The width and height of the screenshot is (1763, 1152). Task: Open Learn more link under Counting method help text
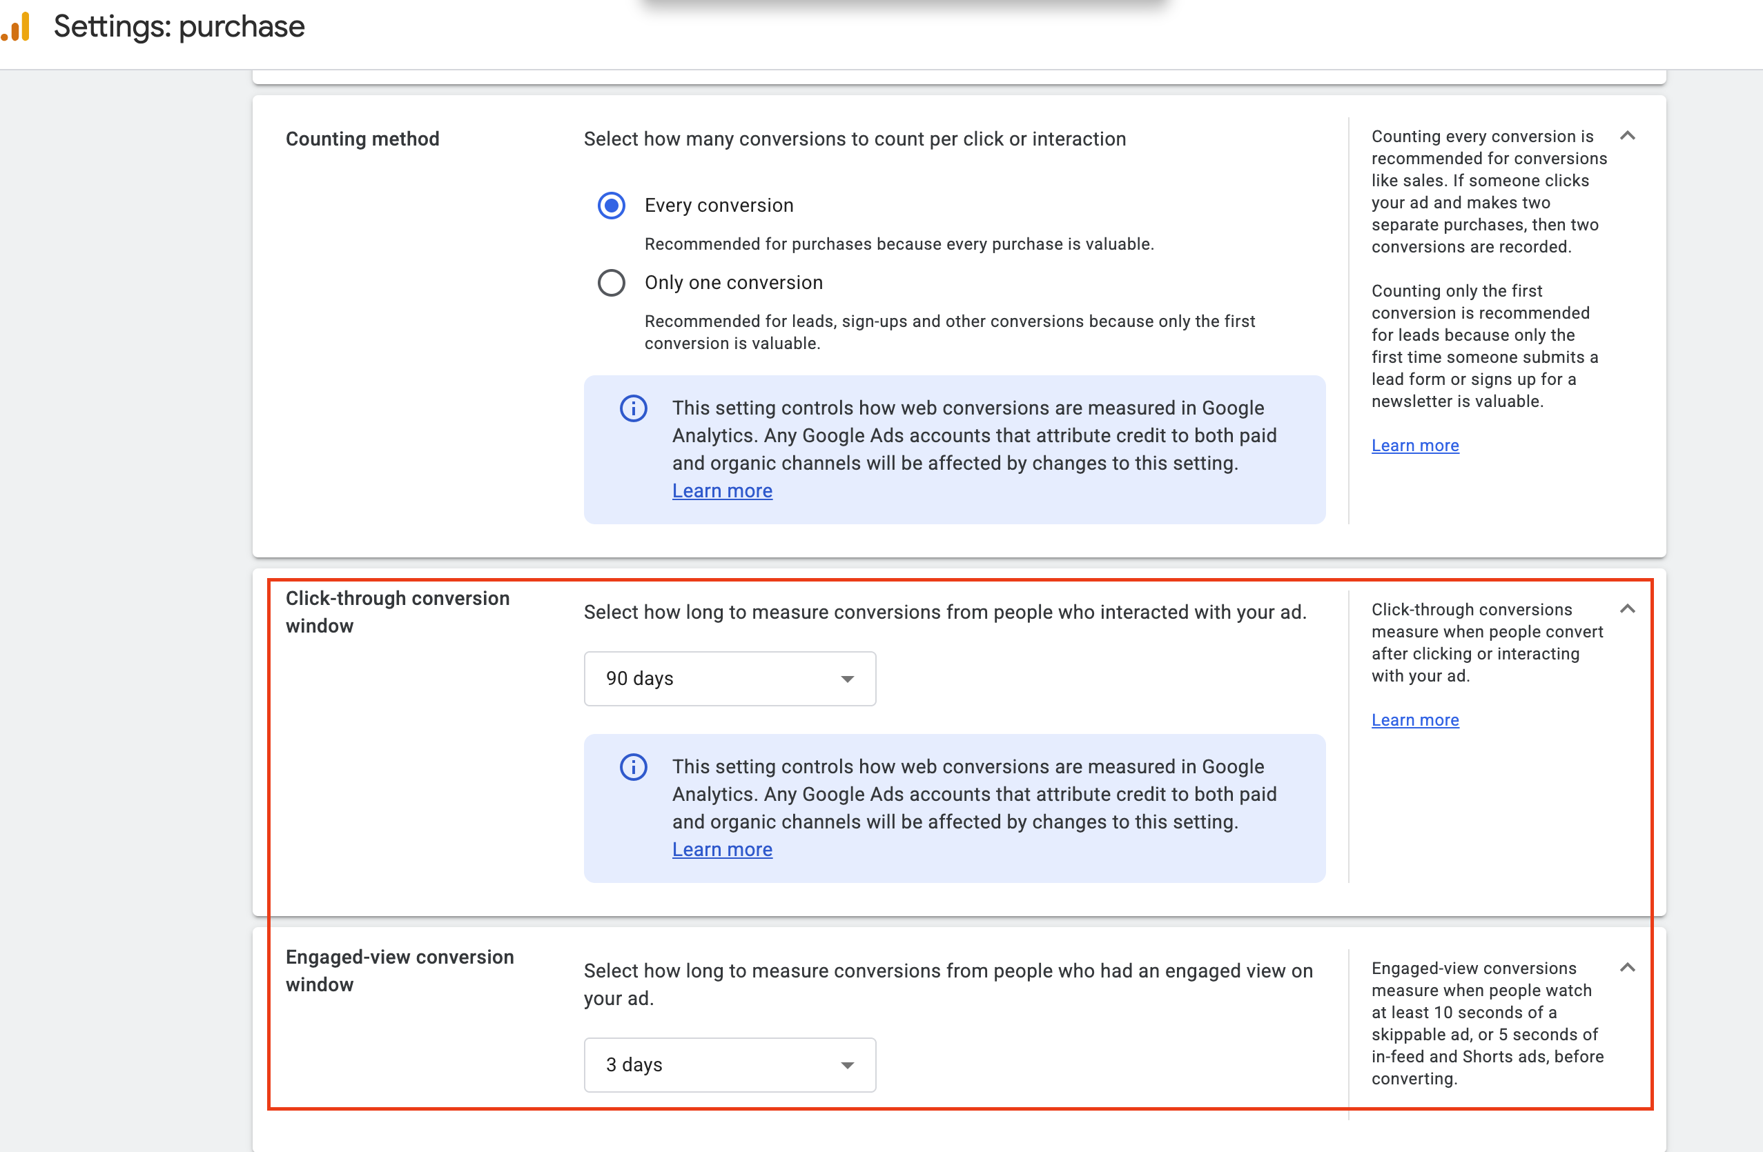pos(1415,446)
